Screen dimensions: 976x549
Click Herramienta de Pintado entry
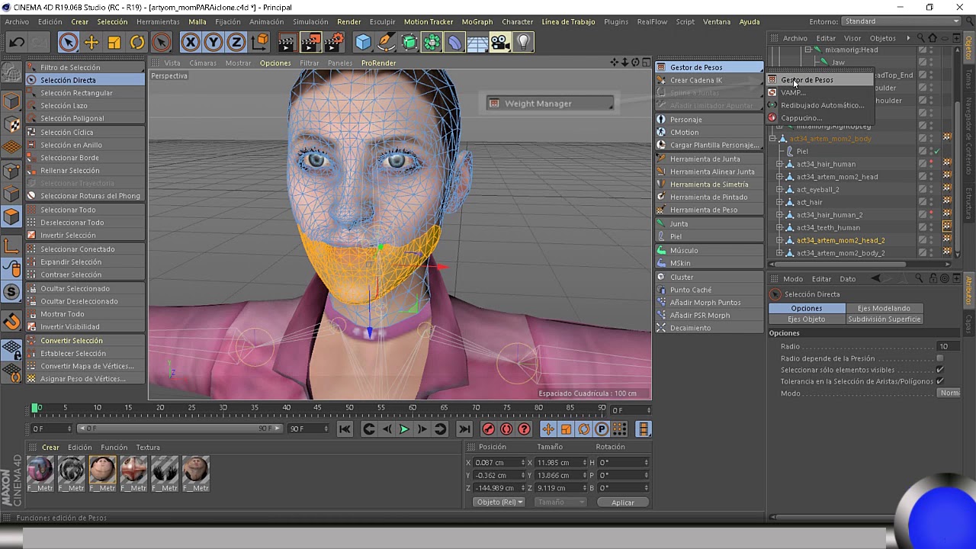pos(708,197)
